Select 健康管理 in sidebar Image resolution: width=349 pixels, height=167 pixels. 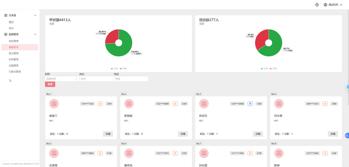click(x=20, y=47)
